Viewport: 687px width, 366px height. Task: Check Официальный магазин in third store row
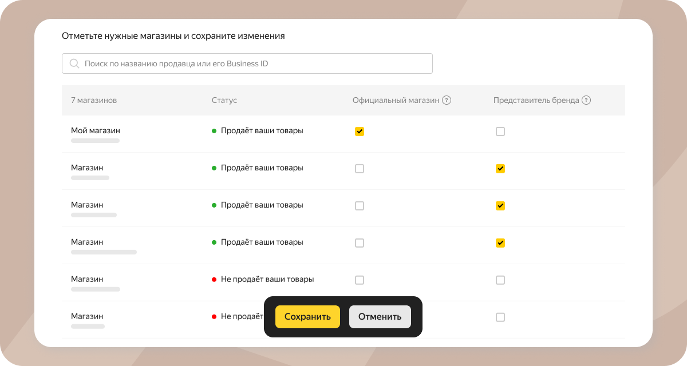tap(360, 206)
